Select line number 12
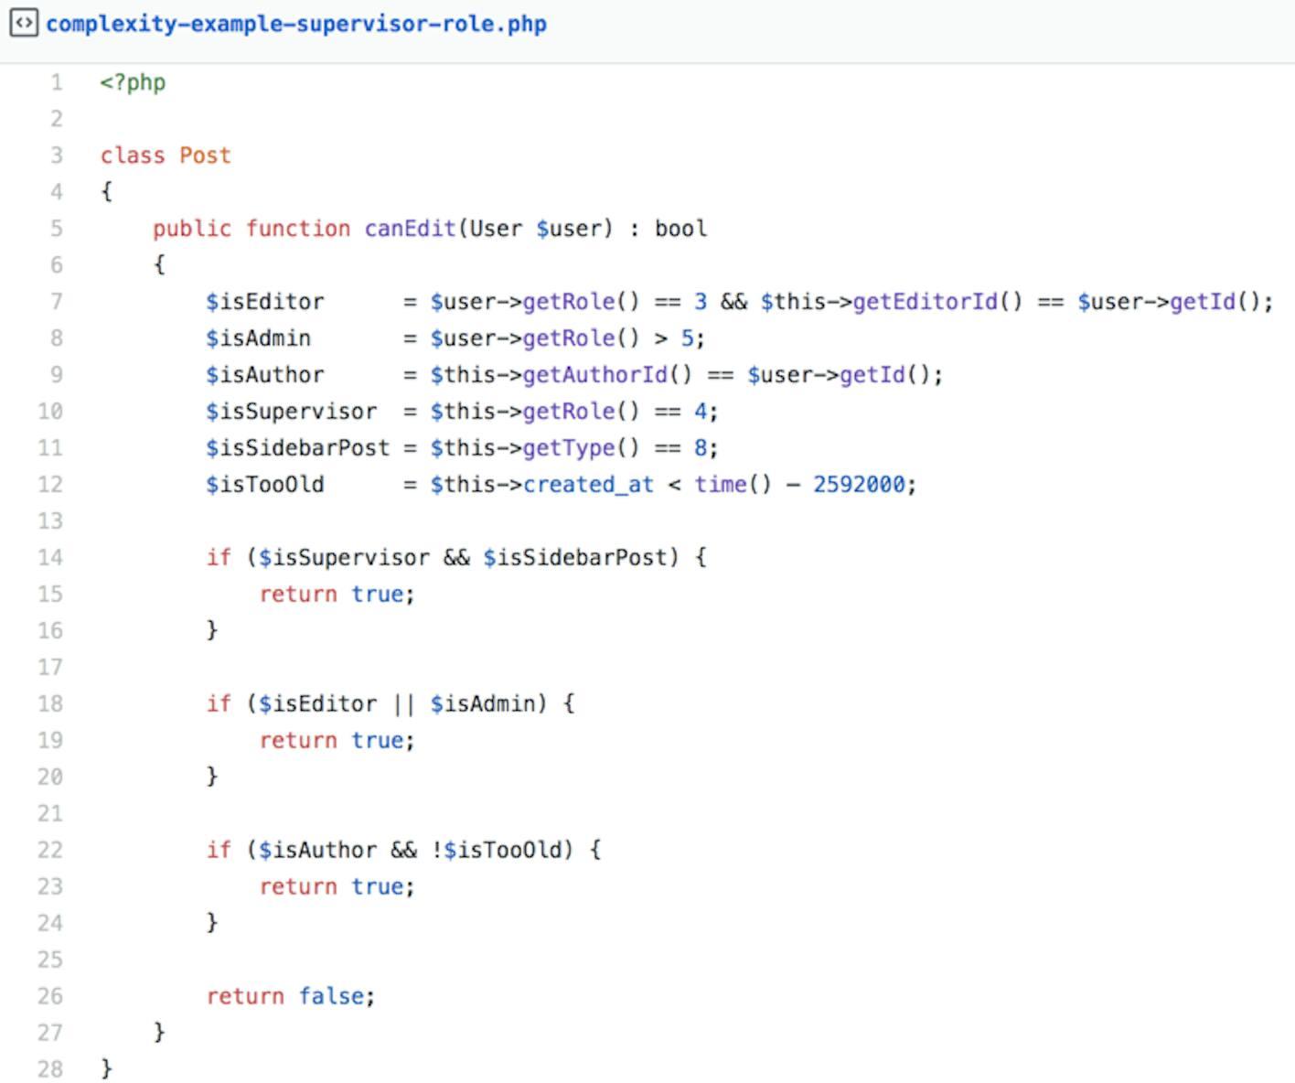Viewport: 1295px width, 1083px height. pyautogui.click(x=50, y=485)
